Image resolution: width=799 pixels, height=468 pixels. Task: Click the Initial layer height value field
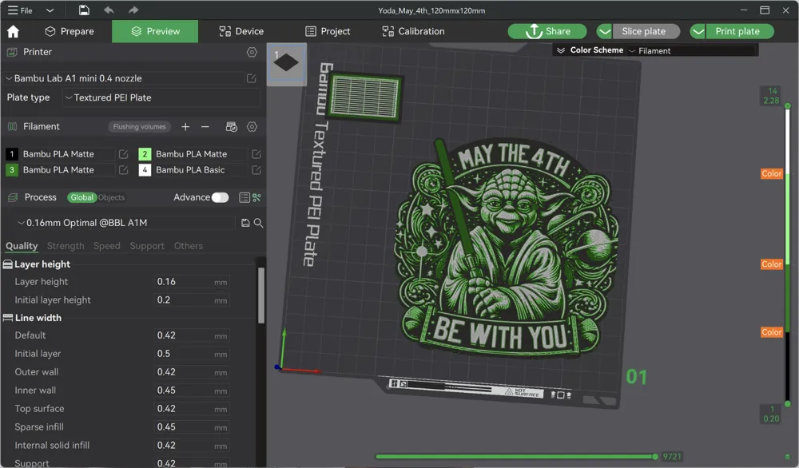191,300
